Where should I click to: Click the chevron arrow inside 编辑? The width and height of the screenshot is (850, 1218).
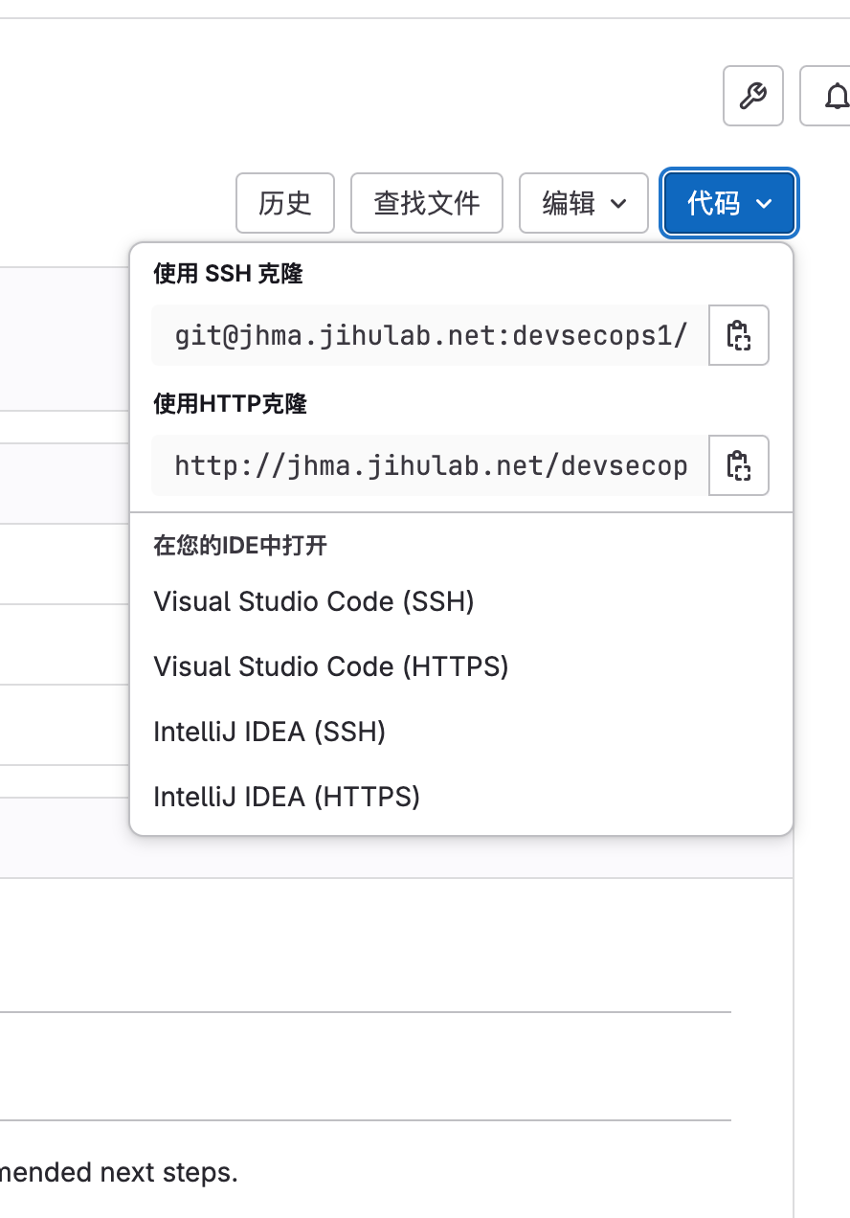(618, 203)
